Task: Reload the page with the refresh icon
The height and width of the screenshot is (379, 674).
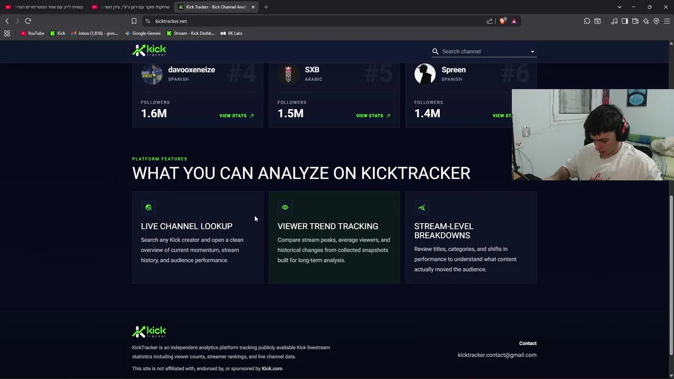Action: [x=28, y=21]
